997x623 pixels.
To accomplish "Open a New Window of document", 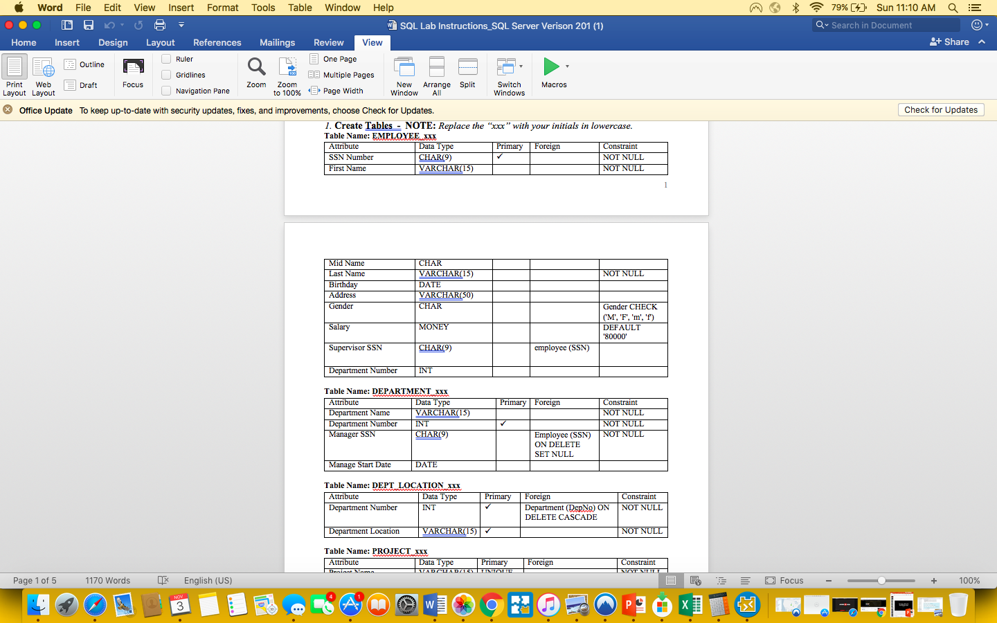I will coord(404,76).
